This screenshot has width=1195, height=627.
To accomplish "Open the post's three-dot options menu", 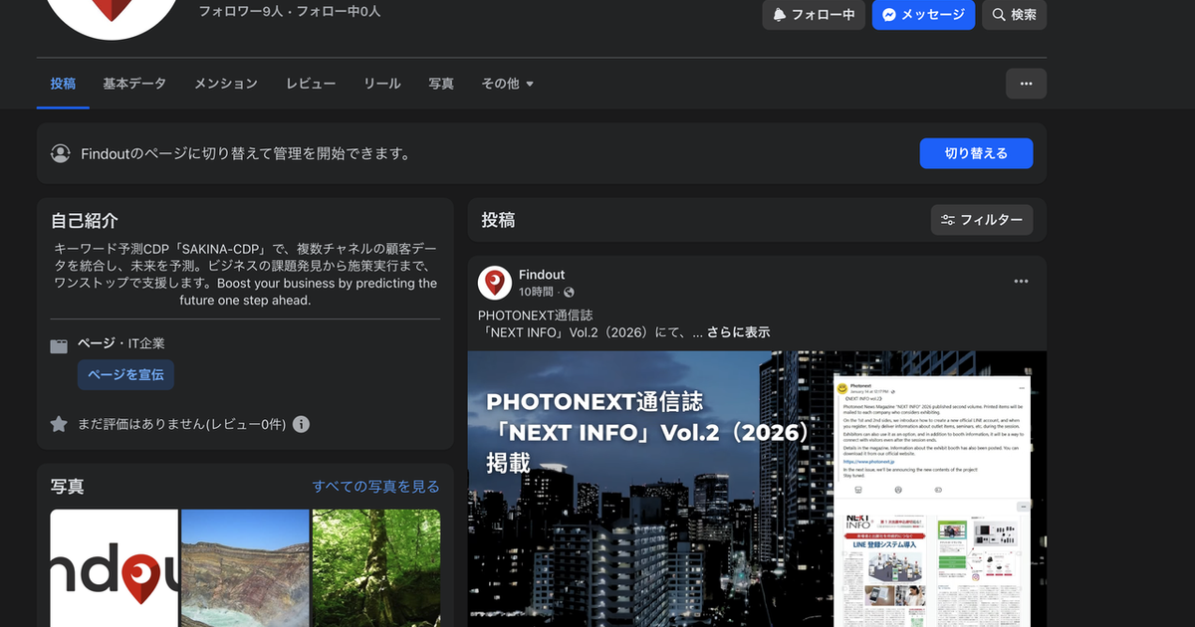I will tap(1021, 282).
